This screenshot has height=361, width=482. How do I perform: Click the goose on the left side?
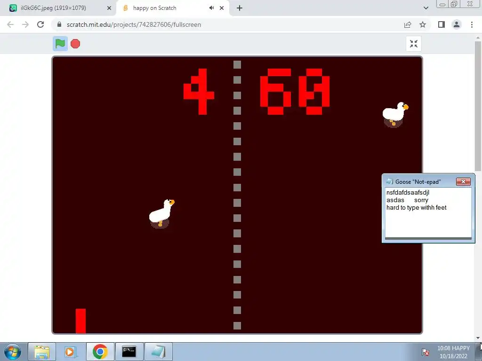click(x=161, y=213)
